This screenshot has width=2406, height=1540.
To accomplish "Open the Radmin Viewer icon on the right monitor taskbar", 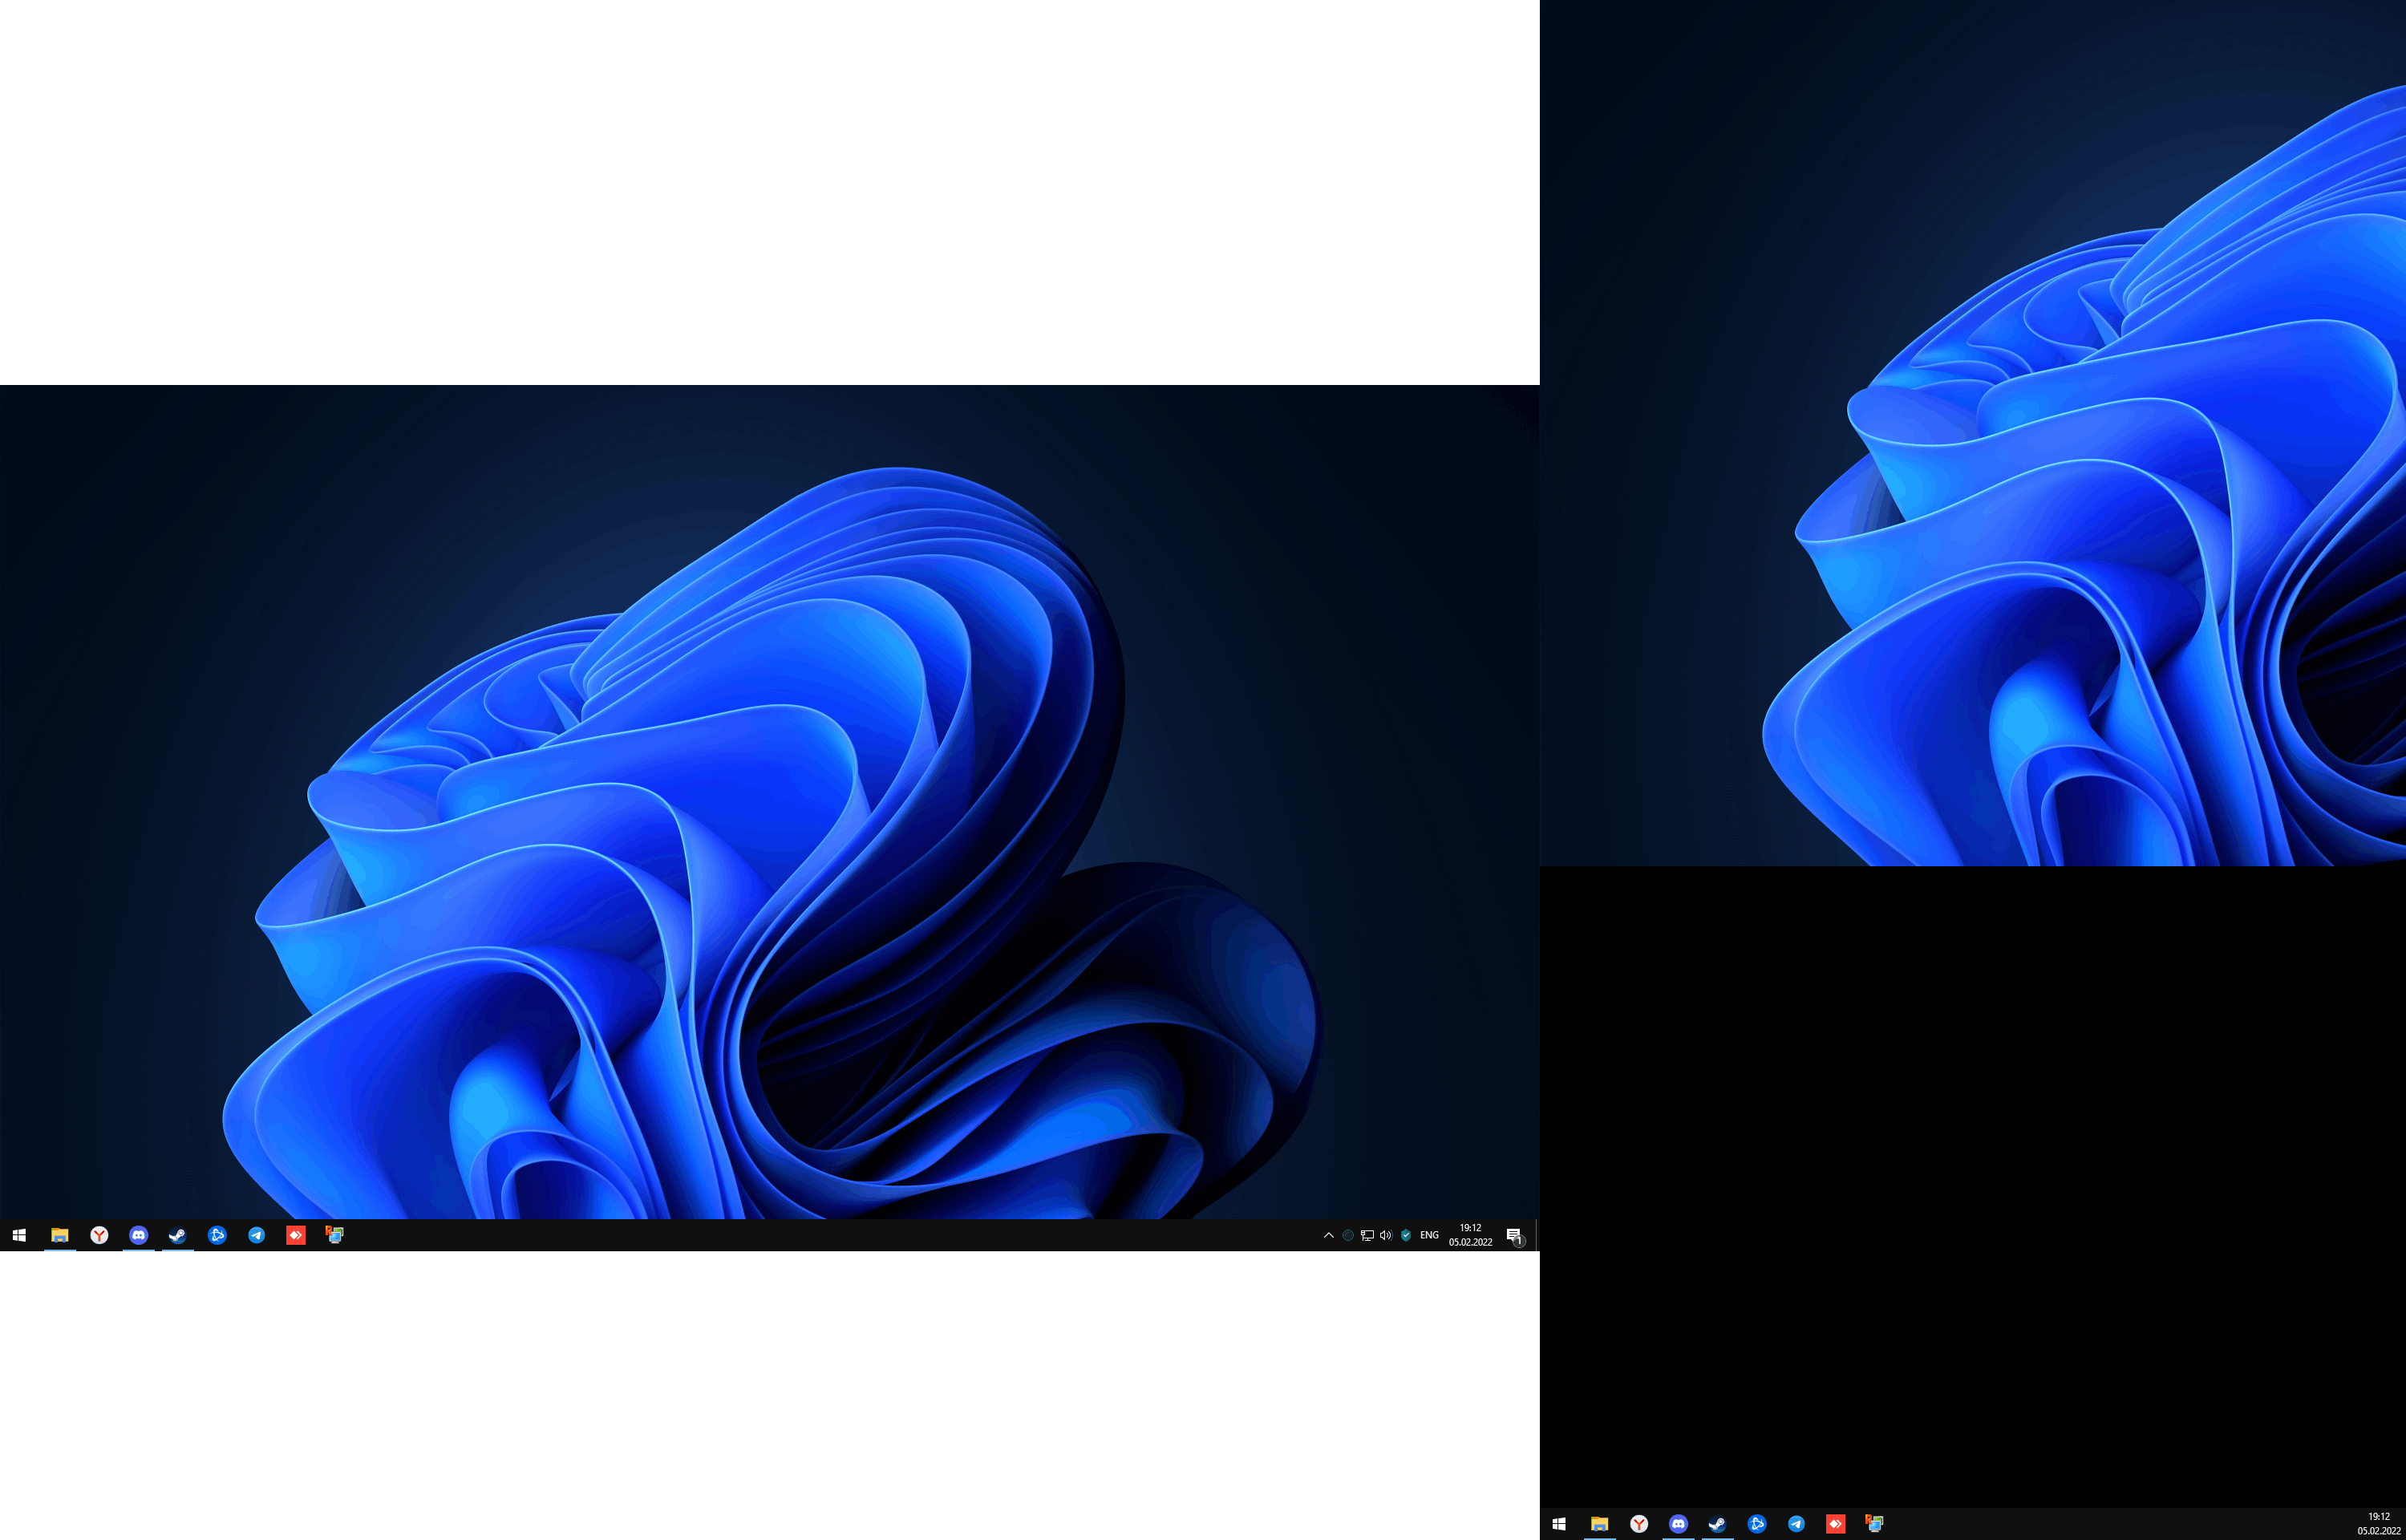I will coord(1874,1525).
